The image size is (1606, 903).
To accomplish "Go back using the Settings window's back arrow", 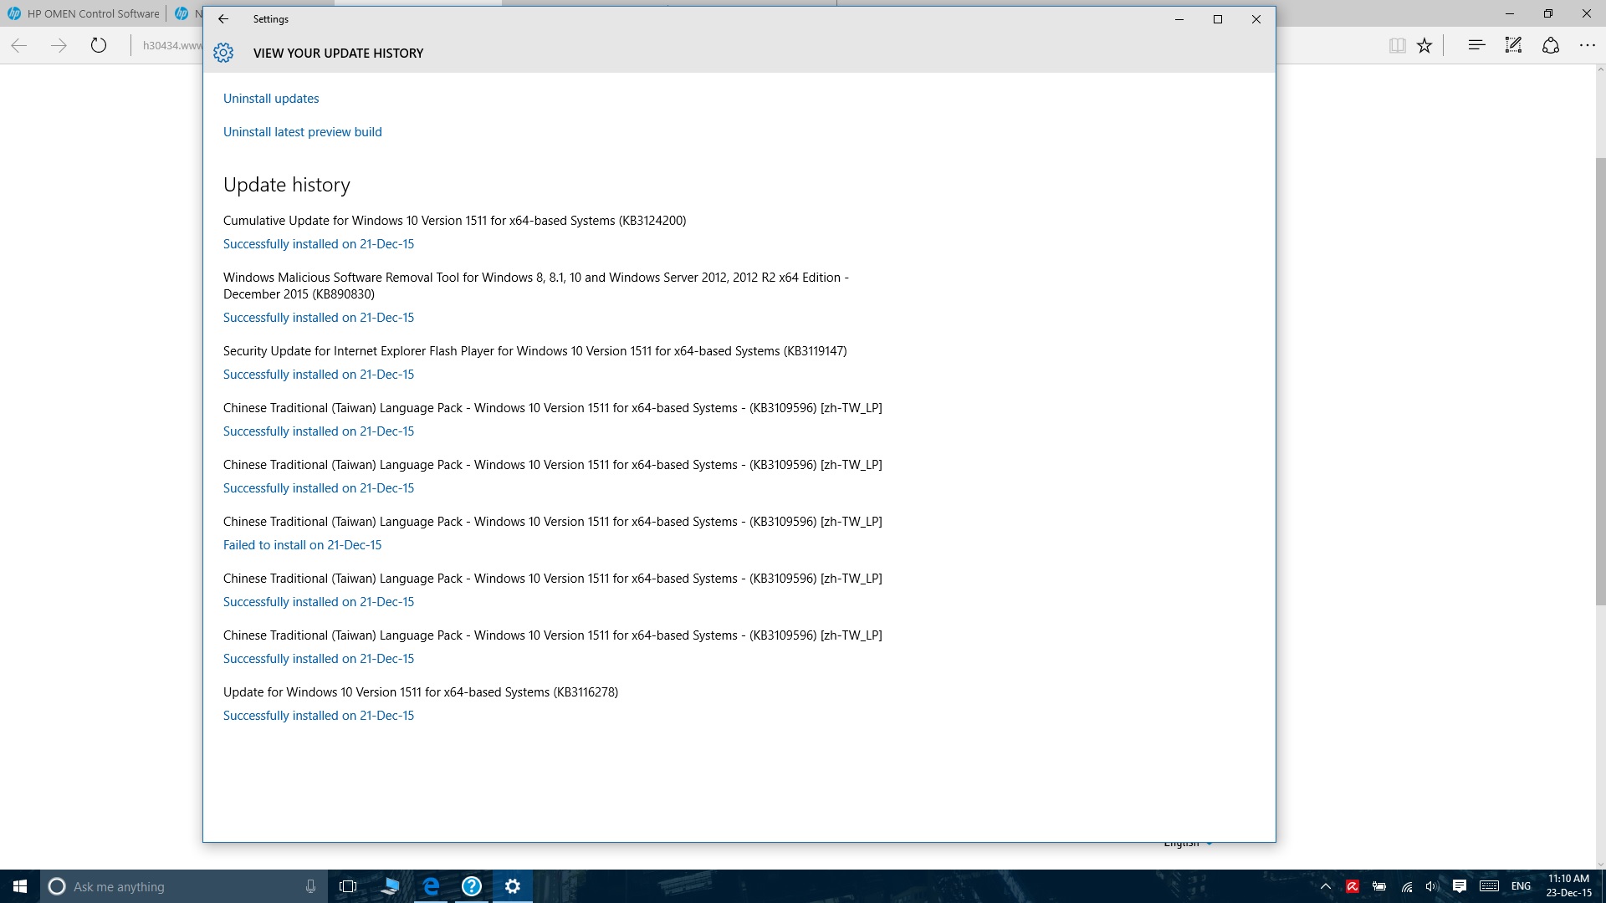I will click(223, 19).
